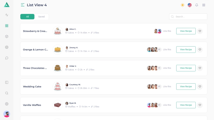Click the Three Chocolates cake thumbnail
This screenshot has height=120, width=214.
58,68
